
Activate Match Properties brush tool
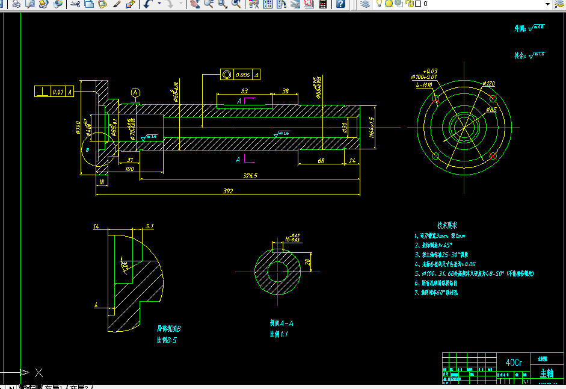[117, 4]
